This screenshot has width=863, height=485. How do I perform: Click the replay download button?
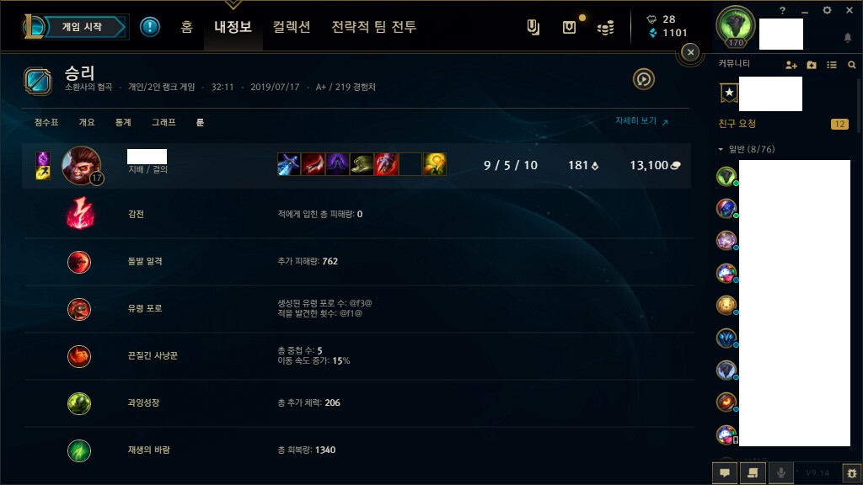pos(643,79)
